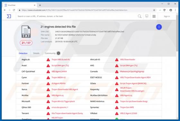This screenshot has width=180, height=121.
Task: Click the Avast warning triangle icon
Action: coord(48,66)
